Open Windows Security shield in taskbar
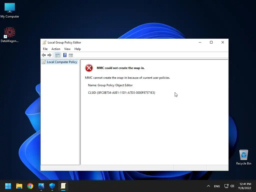Viewport: 256px width, 192px height. 52,186
